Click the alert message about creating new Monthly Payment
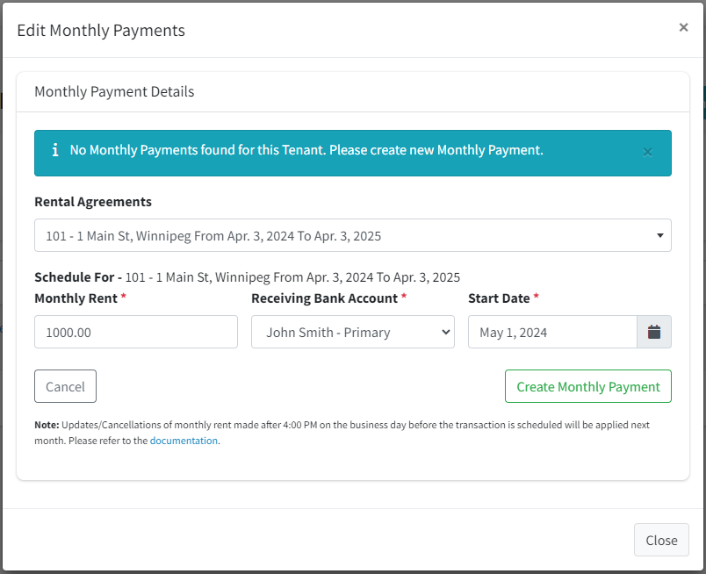706x574 pixels. tap(306, 150)
